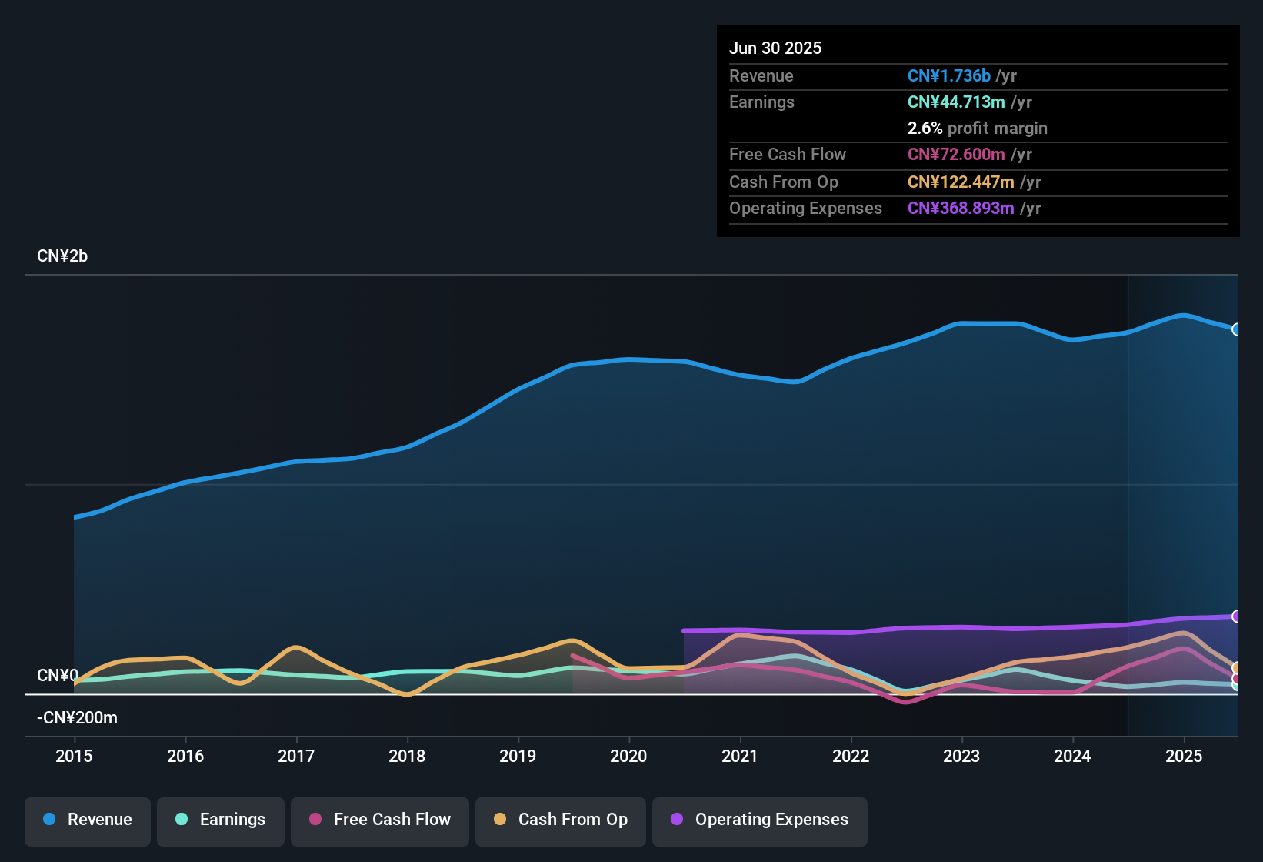Select the 2020 label on the x-axis
Image resolution: width=1263 pixels, height=862 pixels.
point(629,756)
